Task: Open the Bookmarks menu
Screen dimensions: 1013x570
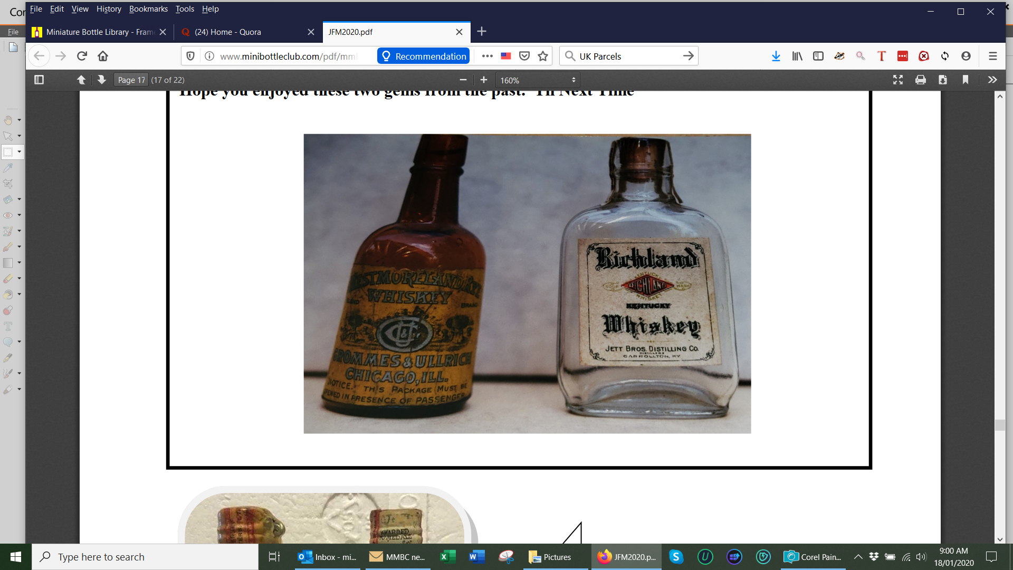Action: coord(148,9)
